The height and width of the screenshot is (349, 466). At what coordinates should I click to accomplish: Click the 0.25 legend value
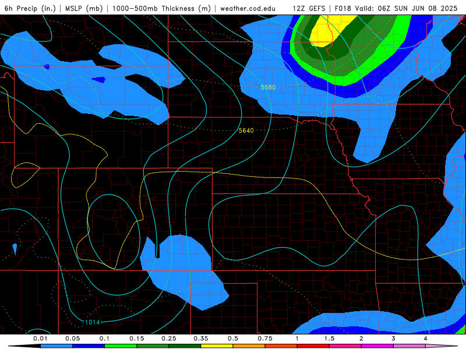(169, 339)
